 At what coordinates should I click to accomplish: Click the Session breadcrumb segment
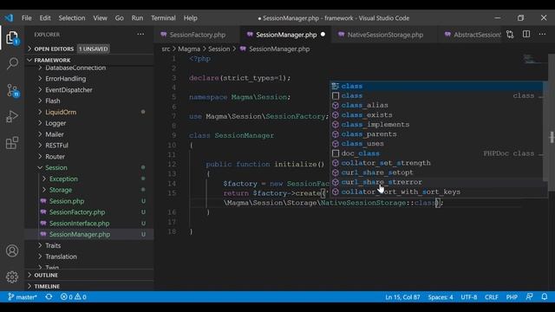(x=219, y=49)
